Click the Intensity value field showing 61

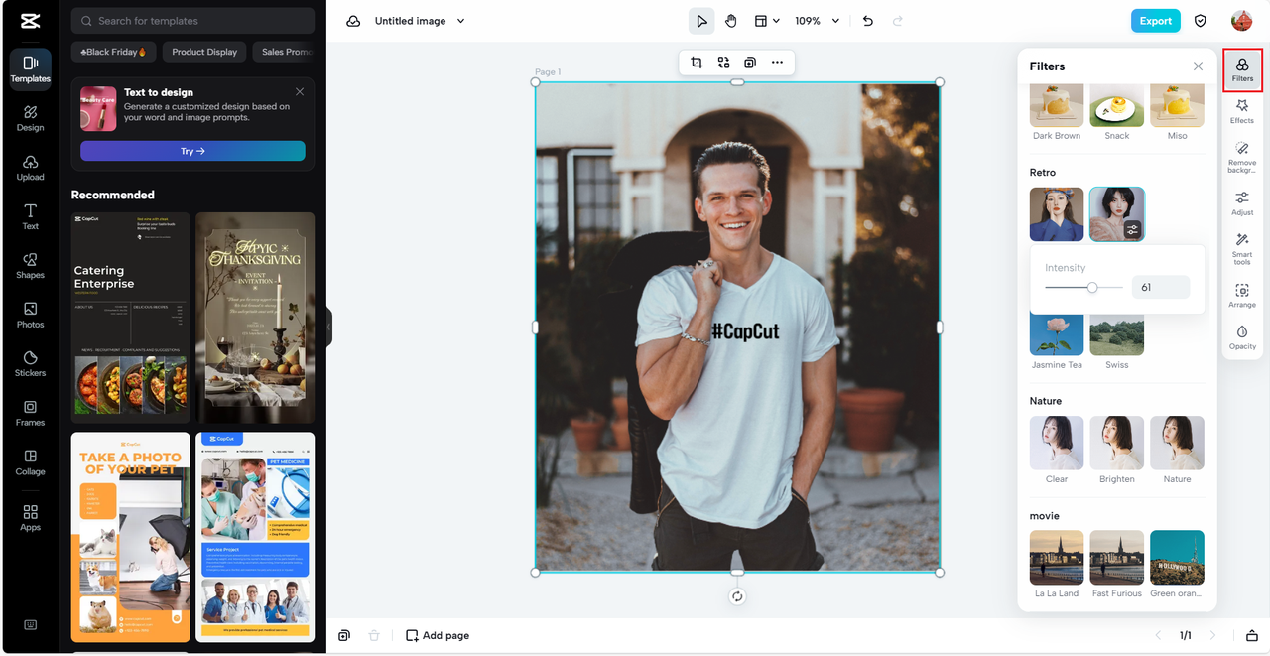coord(1160,288)
